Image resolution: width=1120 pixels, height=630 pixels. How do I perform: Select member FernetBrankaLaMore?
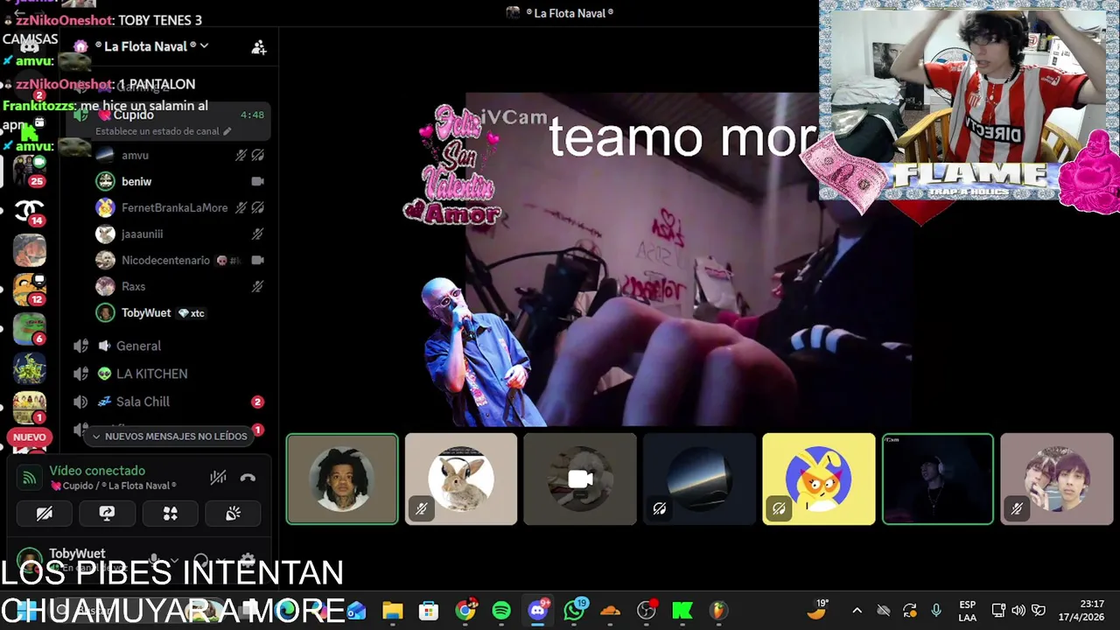(x=179, y=207)
